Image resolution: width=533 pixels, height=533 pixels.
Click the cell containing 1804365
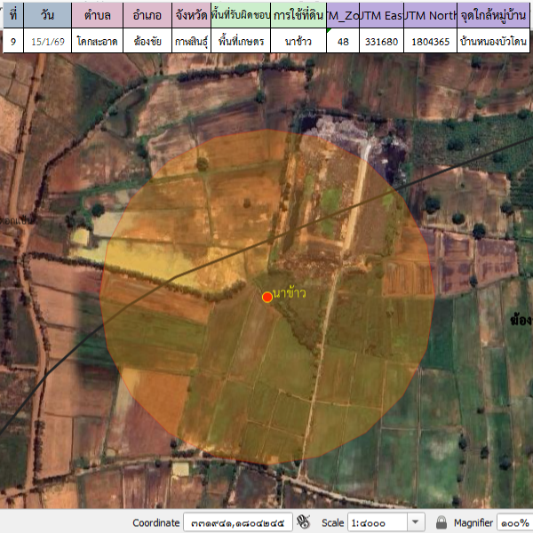431,41
